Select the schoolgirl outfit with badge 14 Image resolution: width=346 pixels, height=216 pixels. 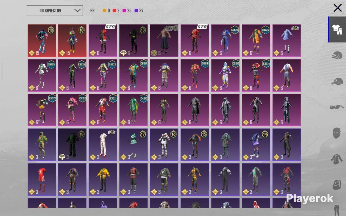(256, 145)
